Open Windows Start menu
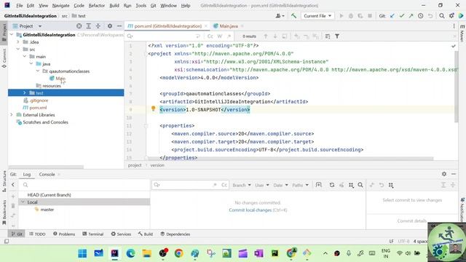The image size is (466, 262). click(x=82, y=253)
